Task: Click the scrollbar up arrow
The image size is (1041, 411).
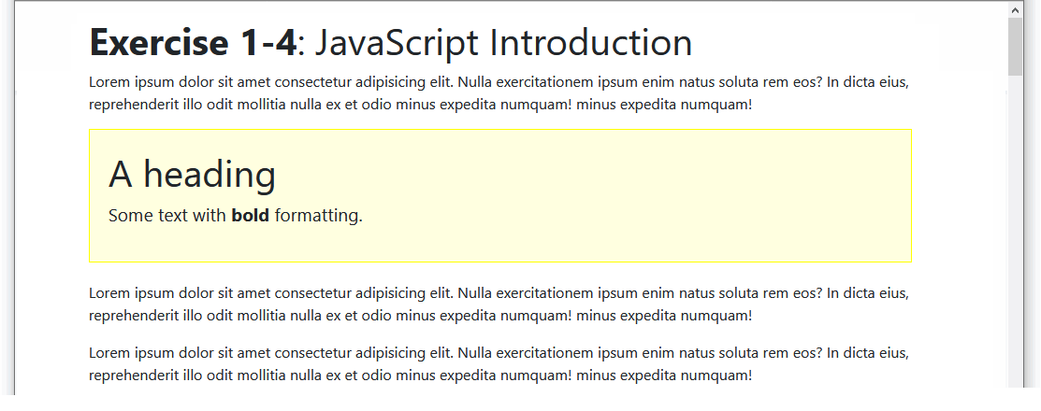Action: click(x=1015, y=9)
